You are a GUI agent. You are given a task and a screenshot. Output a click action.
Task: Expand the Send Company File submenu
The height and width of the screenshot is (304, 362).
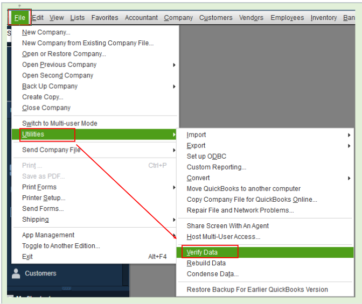(95, 150)
